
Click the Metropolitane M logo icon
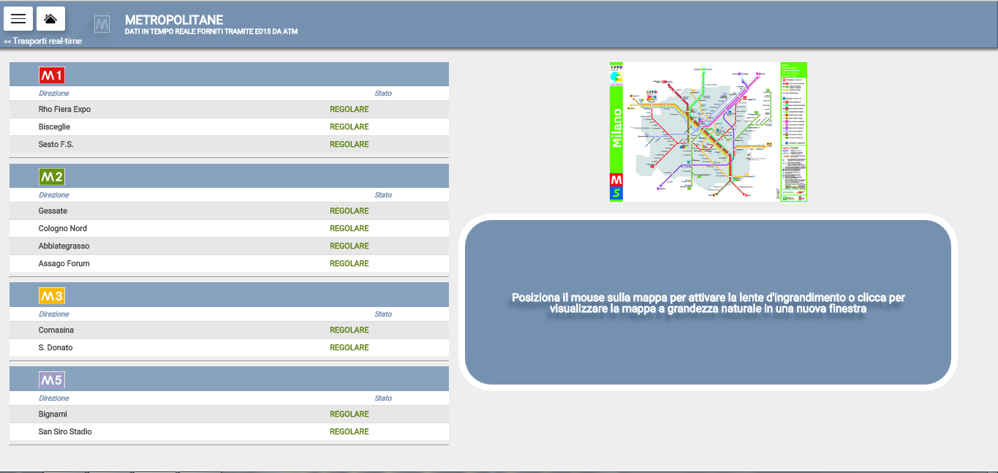point(102,24)
